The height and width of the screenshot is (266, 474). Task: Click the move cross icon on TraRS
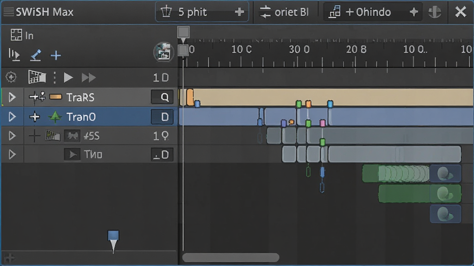37,97
